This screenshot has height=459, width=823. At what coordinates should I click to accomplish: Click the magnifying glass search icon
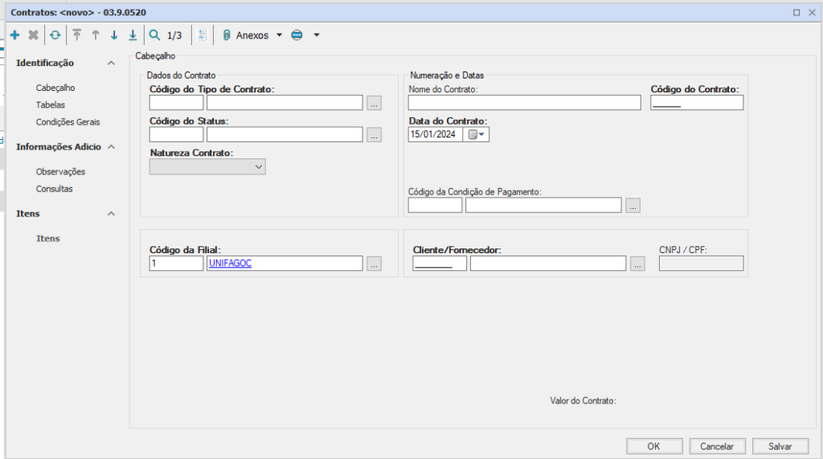point(154,35)
